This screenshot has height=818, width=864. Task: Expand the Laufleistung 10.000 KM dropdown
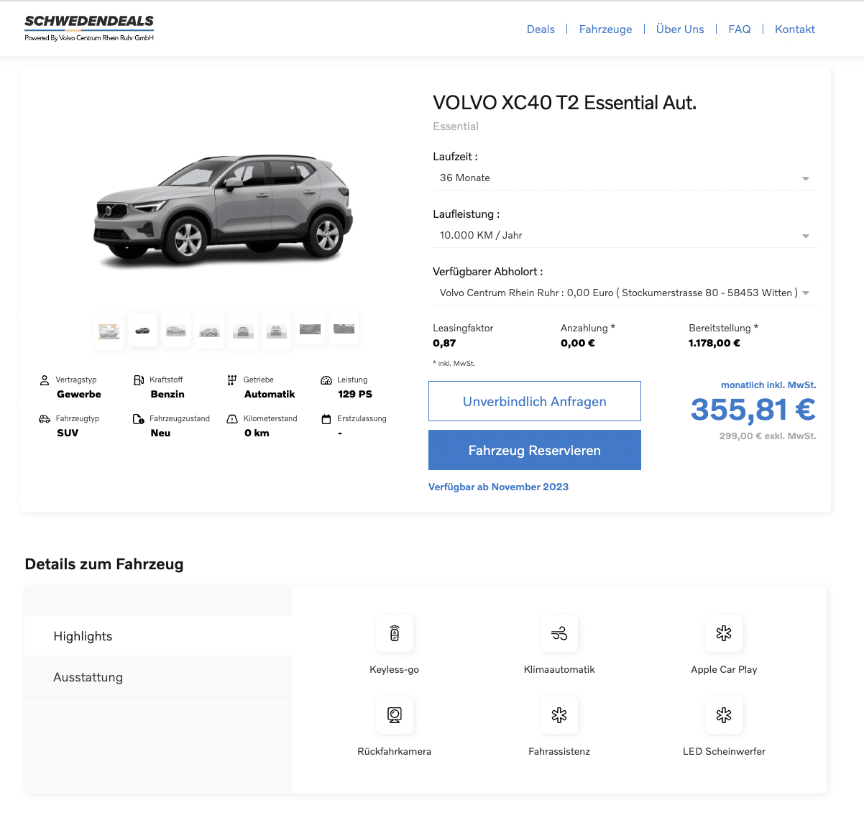point(624,236)
